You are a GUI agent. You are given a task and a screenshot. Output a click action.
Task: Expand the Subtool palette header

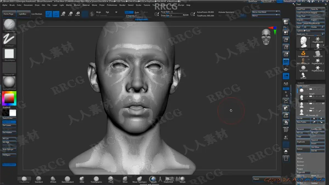click(300, 83)
